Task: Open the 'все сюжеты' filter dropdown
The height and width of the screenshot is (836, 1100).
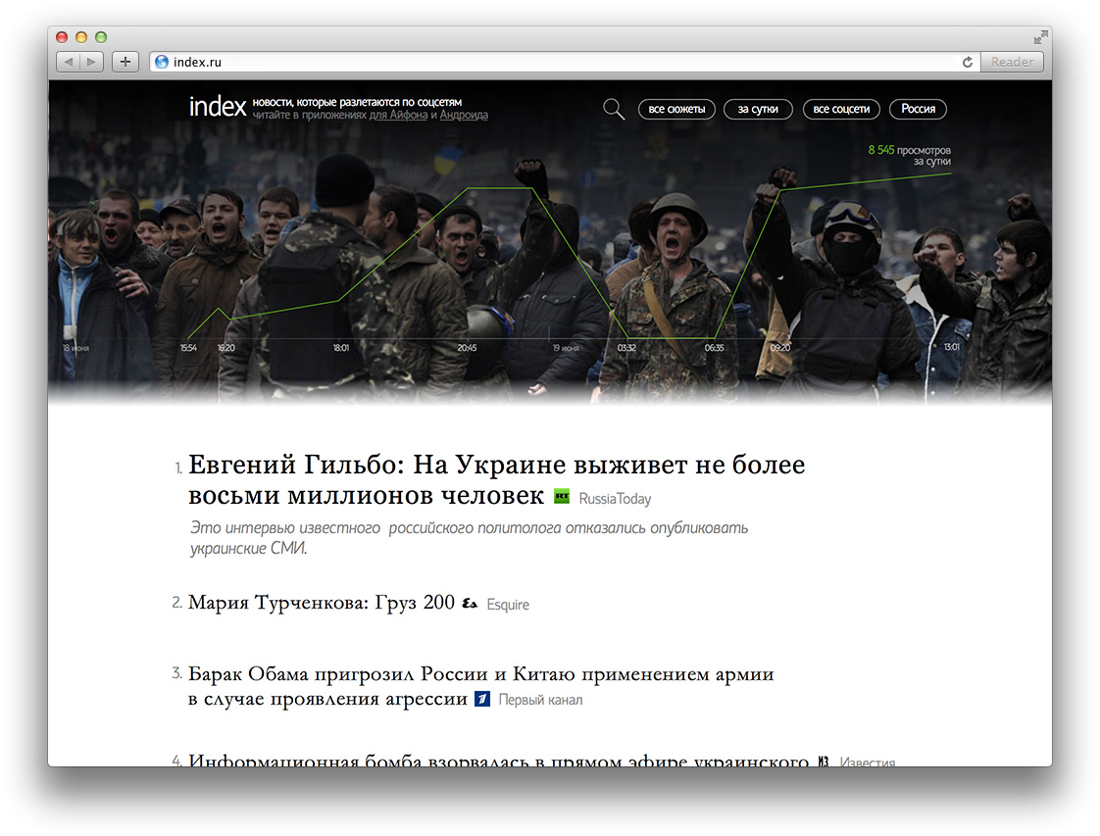Action: pos(676,109)
